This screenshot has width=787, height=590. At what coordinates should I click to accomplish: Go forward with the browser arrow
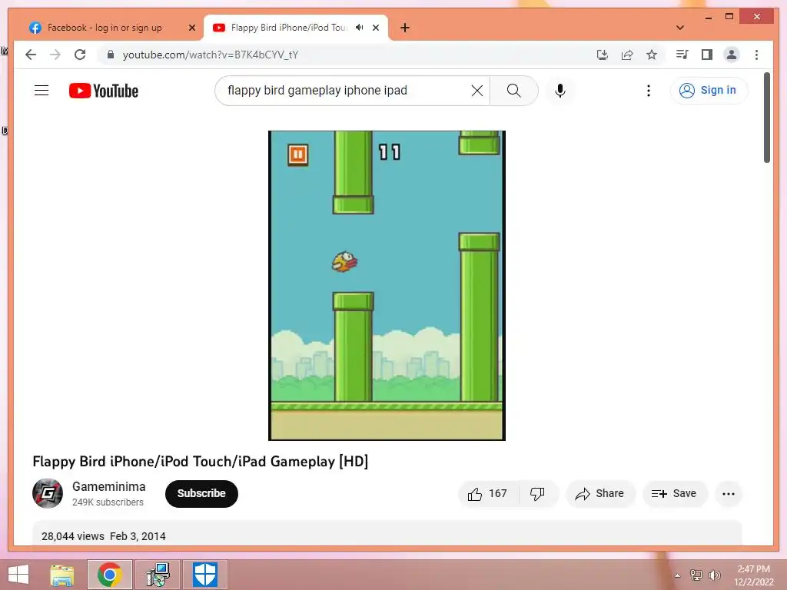(55, 55)
